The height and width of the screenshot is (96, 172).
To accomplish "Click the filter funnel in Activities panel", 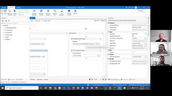I will click(9, 21).
